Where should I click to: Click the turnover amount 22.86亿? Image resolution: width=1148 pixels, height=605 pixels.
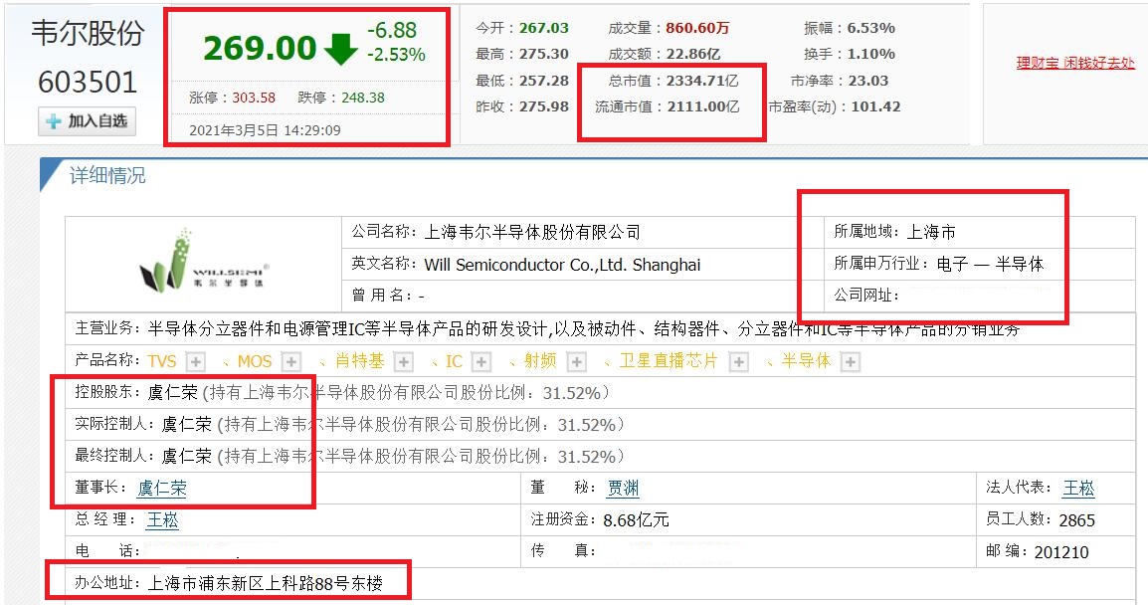click(x=693, y=54)
